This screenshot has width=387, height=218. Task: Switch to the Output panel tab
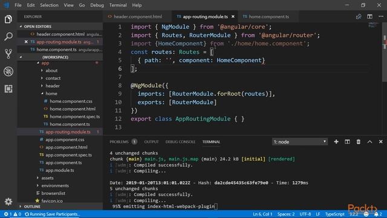coord(151,142)
